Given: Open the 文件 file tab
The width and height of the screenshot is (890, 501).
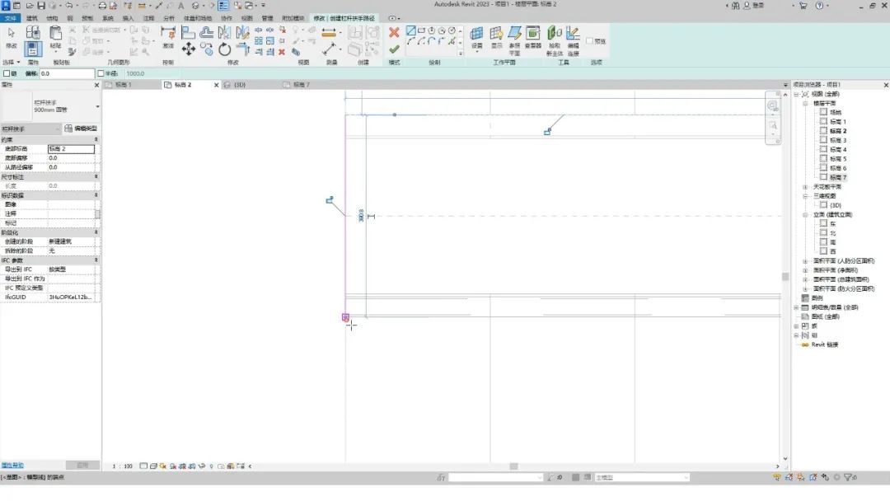Looking at the screenshot, I should click(x=10, y=18).
